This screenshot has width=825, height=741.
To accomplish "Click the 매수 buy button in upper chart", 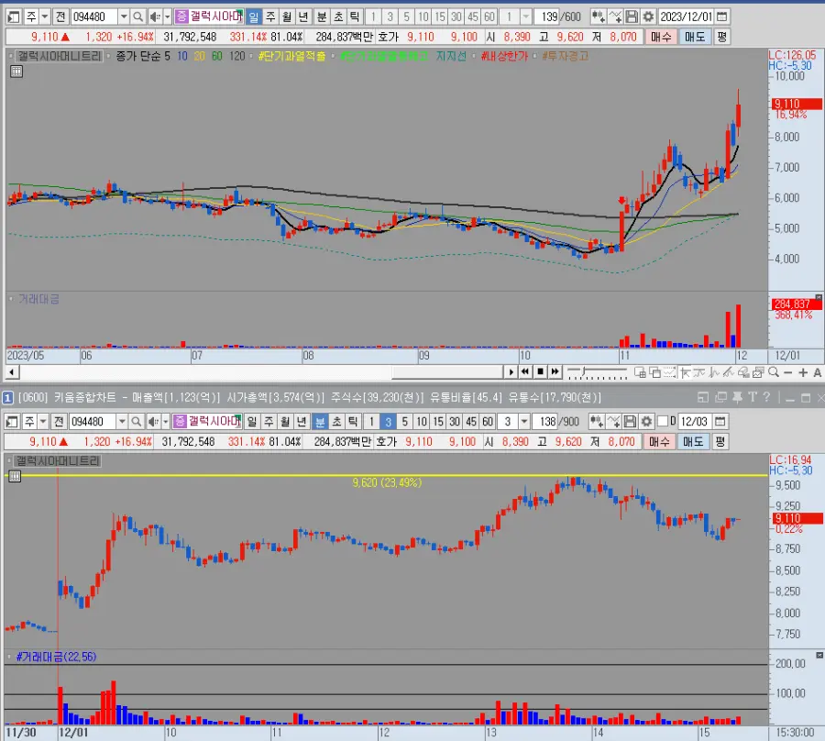I will [661, 37].
